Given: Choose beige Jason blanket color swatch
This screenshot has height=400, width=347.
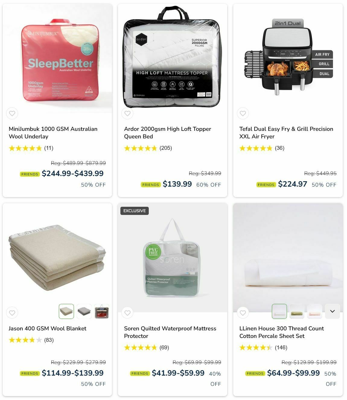Looking at the screenshot, I should tap(66, 311).
